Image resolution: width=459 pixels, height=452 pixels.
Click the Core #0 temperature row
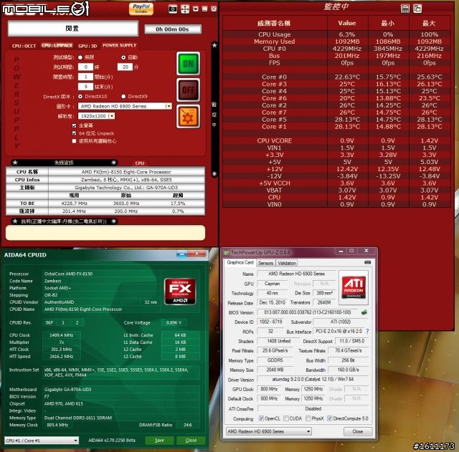[x=336, y=77]
